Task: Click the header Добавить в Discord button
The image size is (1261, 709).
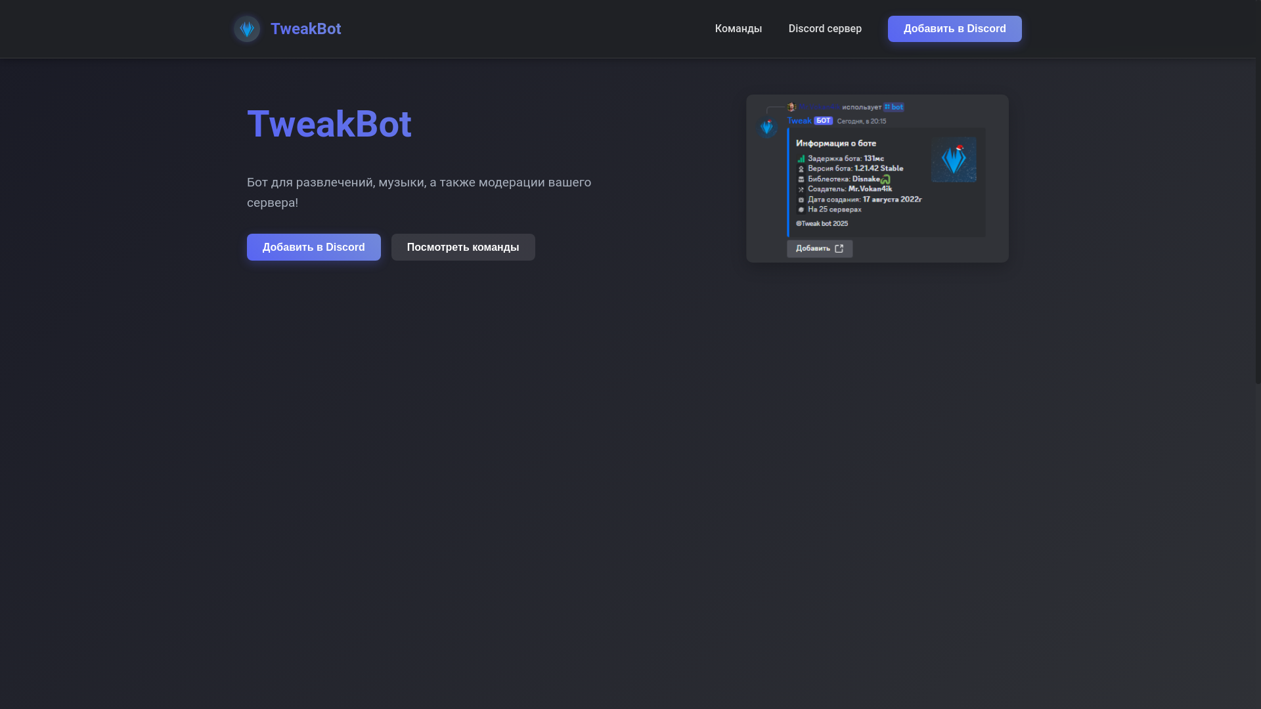Action: point(954,29)
